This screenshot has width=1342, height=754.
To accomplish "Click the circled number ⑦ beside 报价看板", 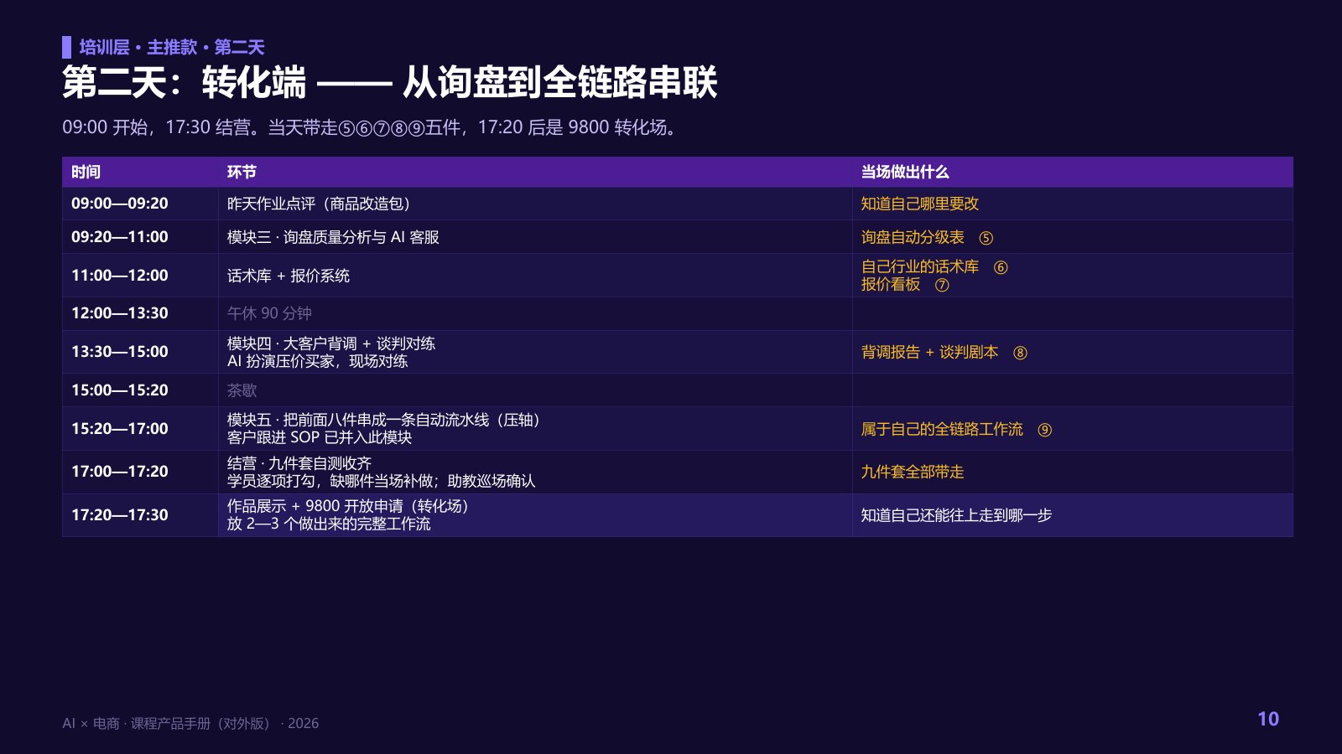I will click(942, 285).
